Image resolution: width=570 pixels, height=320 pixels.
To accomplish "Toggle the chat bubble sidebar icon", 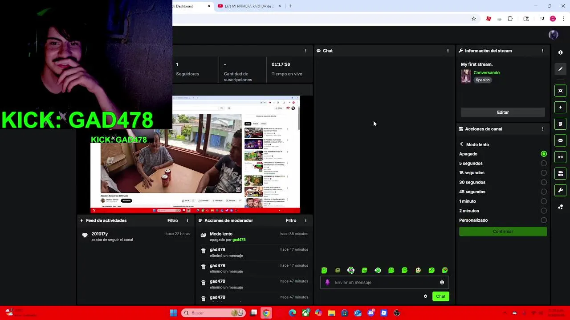I will 560,140.
